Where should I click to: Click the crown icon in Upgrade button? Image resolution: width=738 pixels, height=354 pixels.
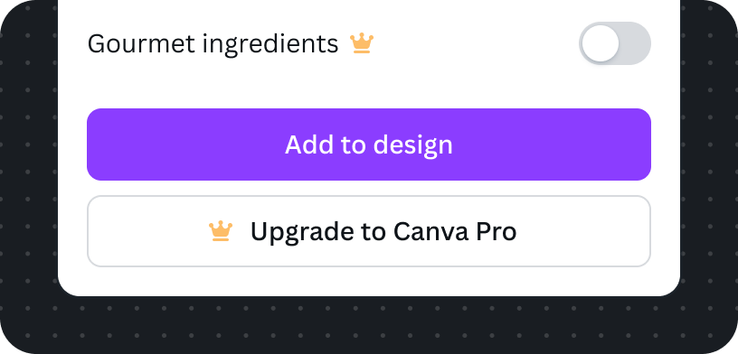(x=221, y=231)
